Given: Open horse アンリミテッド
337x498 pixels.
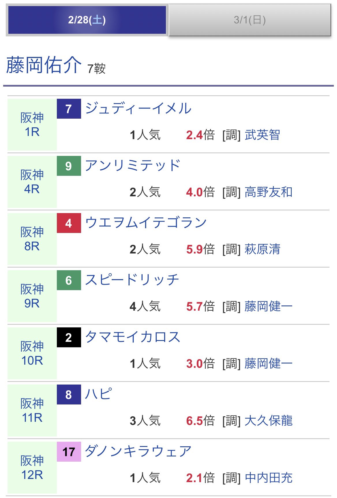Looking at the screenshot, I should coord(133,166).
